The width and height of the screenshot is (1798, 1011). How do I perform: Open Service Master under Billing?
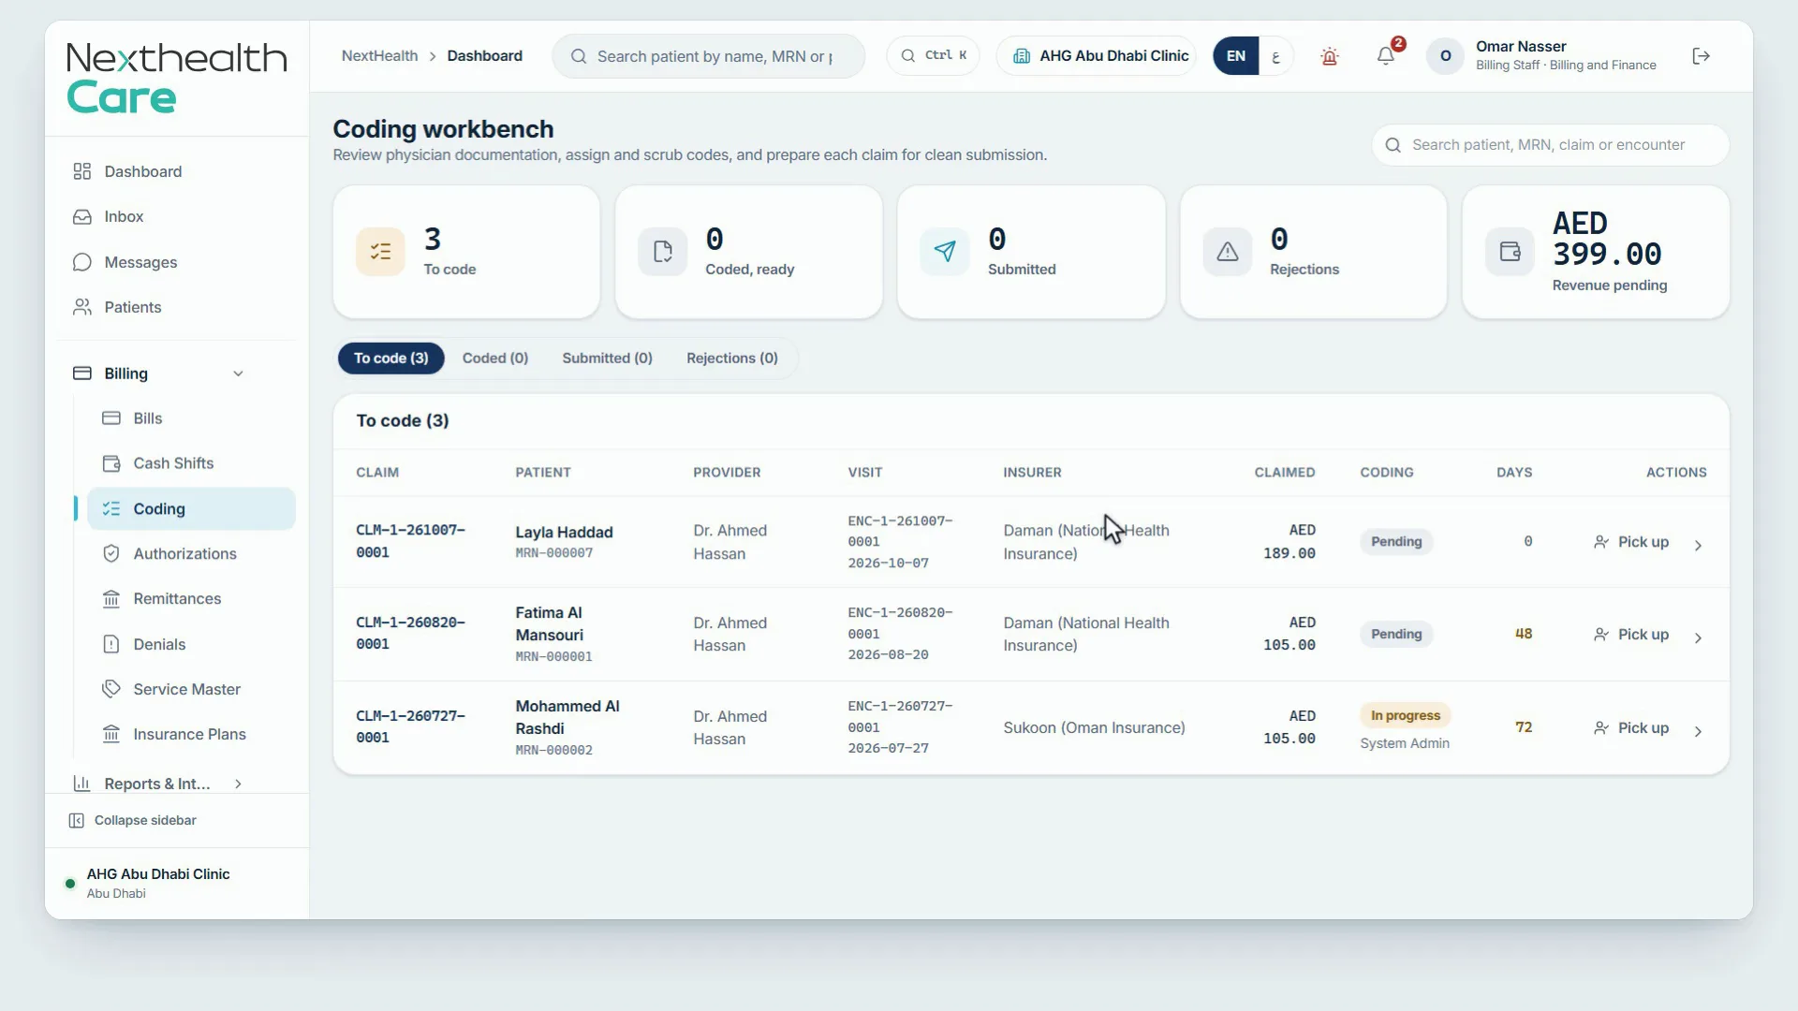tap(191, 689)
